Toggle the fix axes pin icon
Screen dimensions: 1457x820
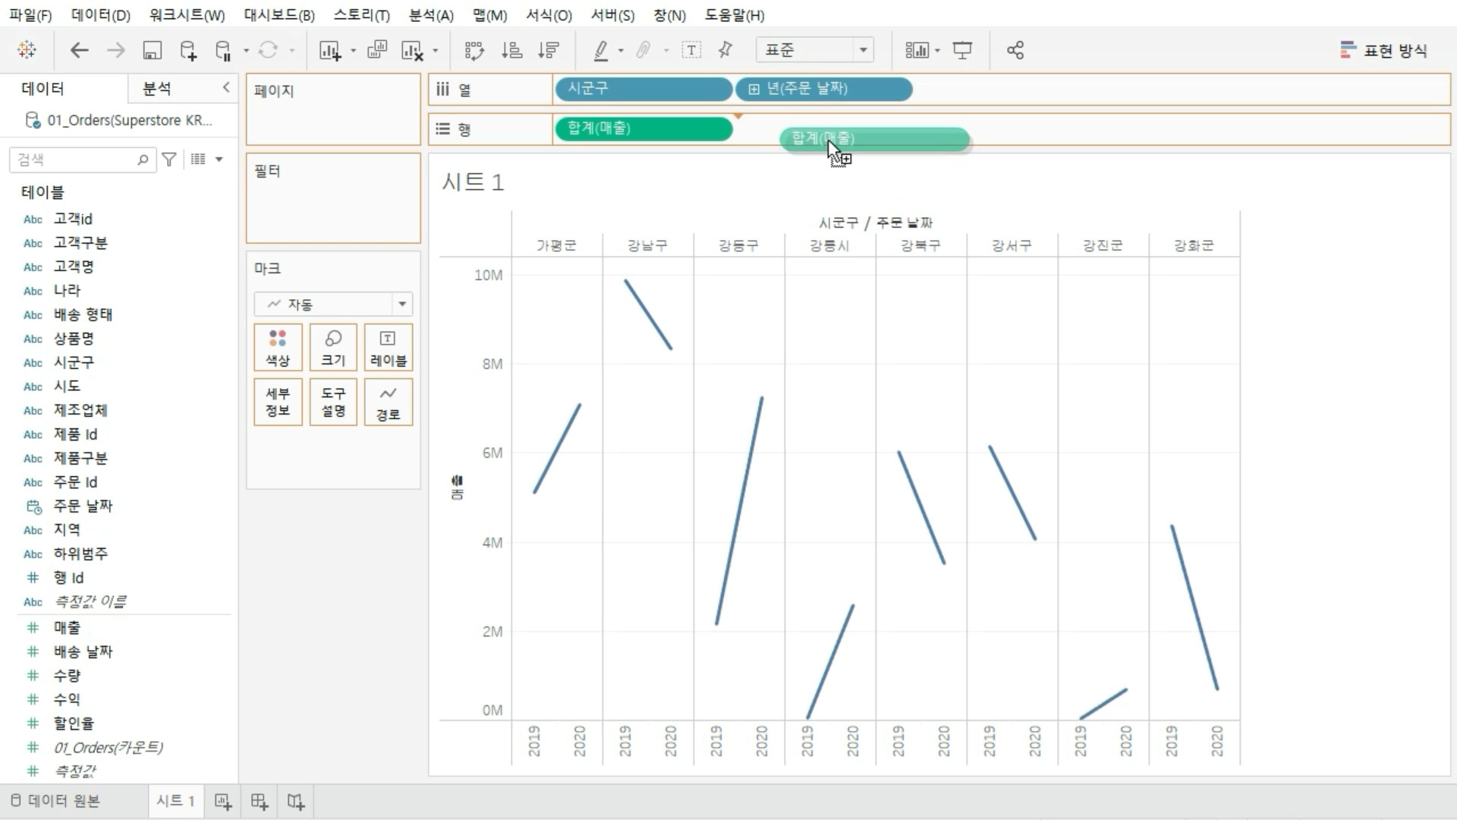click(x=725, y=51)
